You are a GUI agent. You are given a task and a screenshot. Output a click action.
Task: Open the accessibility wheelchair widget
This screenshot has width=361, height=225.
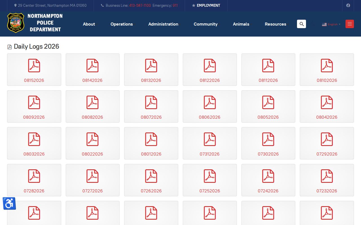9,203
